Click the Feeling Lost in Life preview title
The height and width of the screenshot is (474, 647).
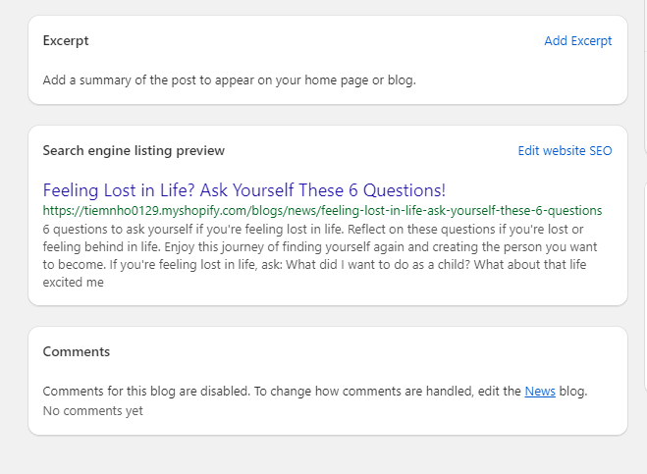coord(243,190)
